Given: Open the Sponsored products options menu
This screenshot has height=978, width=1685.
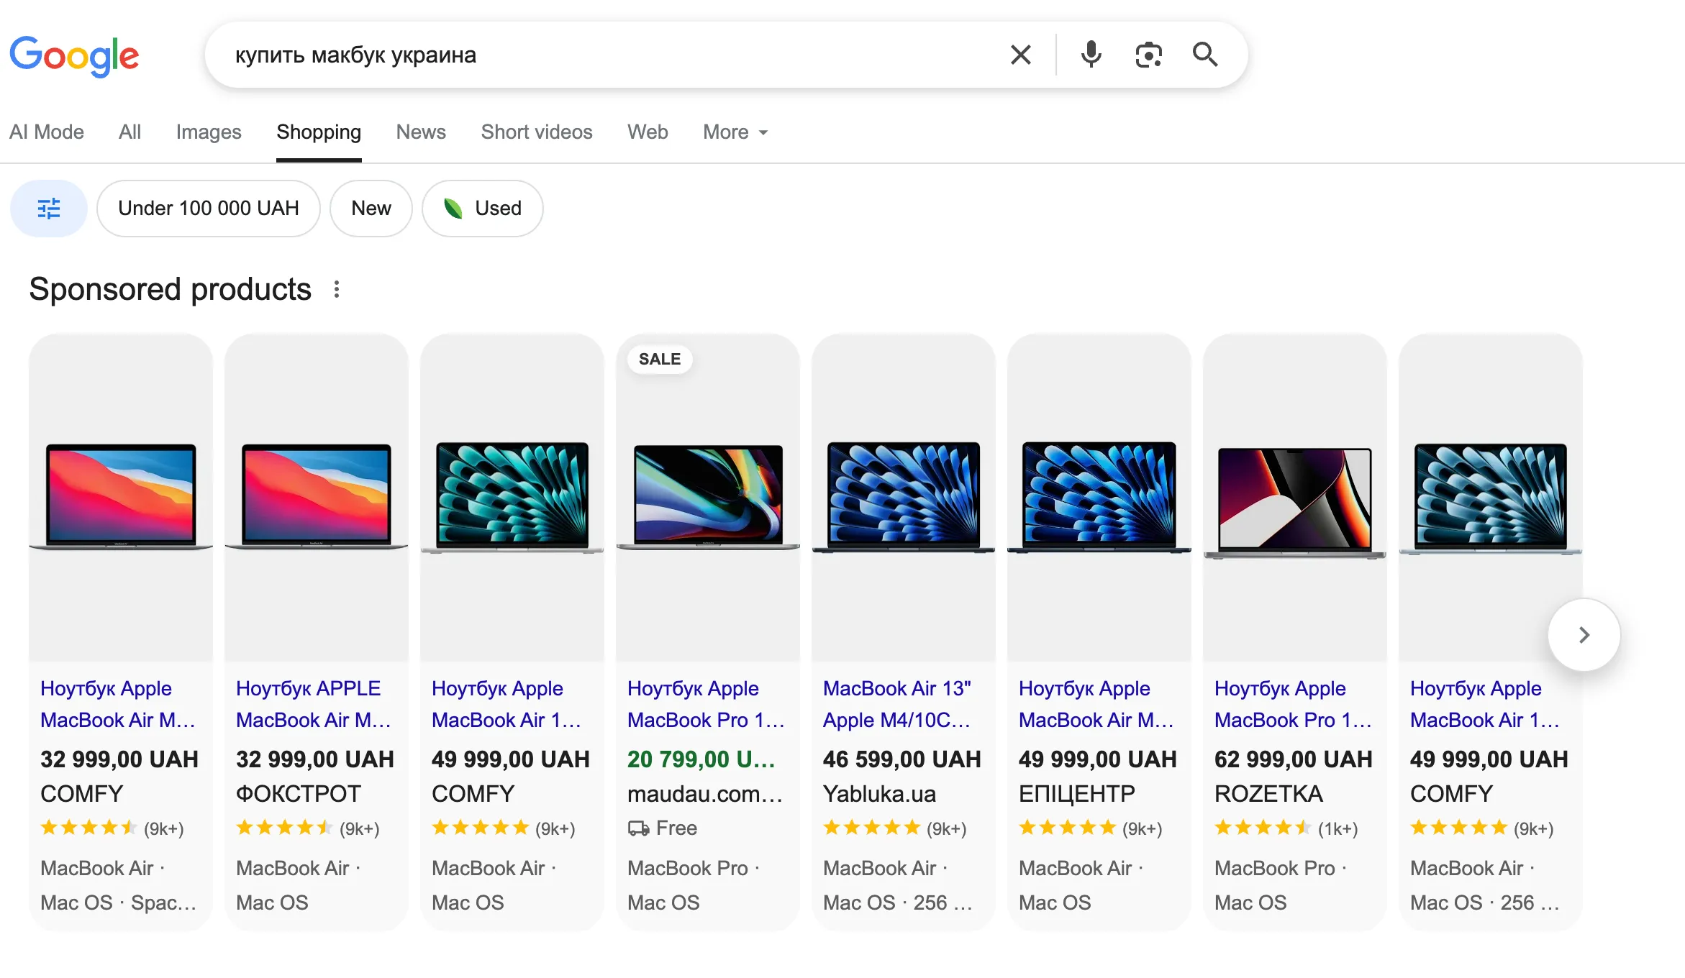Looking at the screenshot, I should point(337,288).
